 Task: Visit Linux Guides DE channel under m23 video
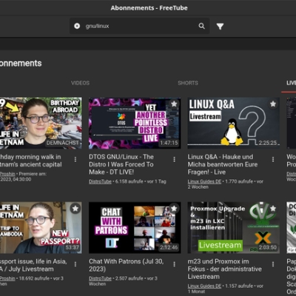[204, 286]
